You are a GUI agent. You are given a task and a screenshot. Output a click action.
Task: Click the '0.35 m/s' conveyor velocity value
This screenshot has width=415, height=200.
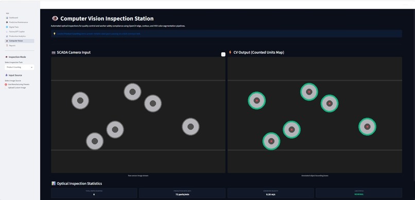tap(270, 194)
